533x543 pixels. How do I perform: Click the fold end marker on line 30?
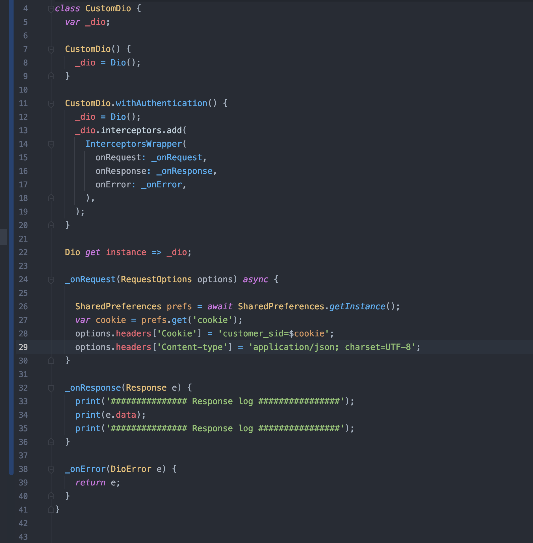tap(51, 361)
